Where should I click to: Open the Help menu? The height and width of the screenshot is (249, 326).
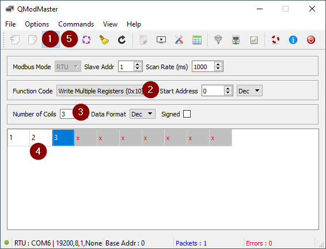(x=134, y=24)
